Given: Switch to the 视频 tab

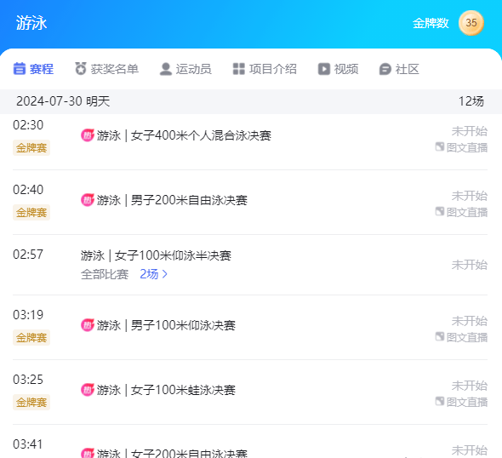Looking at the screenshot, I should click(338, 69).
